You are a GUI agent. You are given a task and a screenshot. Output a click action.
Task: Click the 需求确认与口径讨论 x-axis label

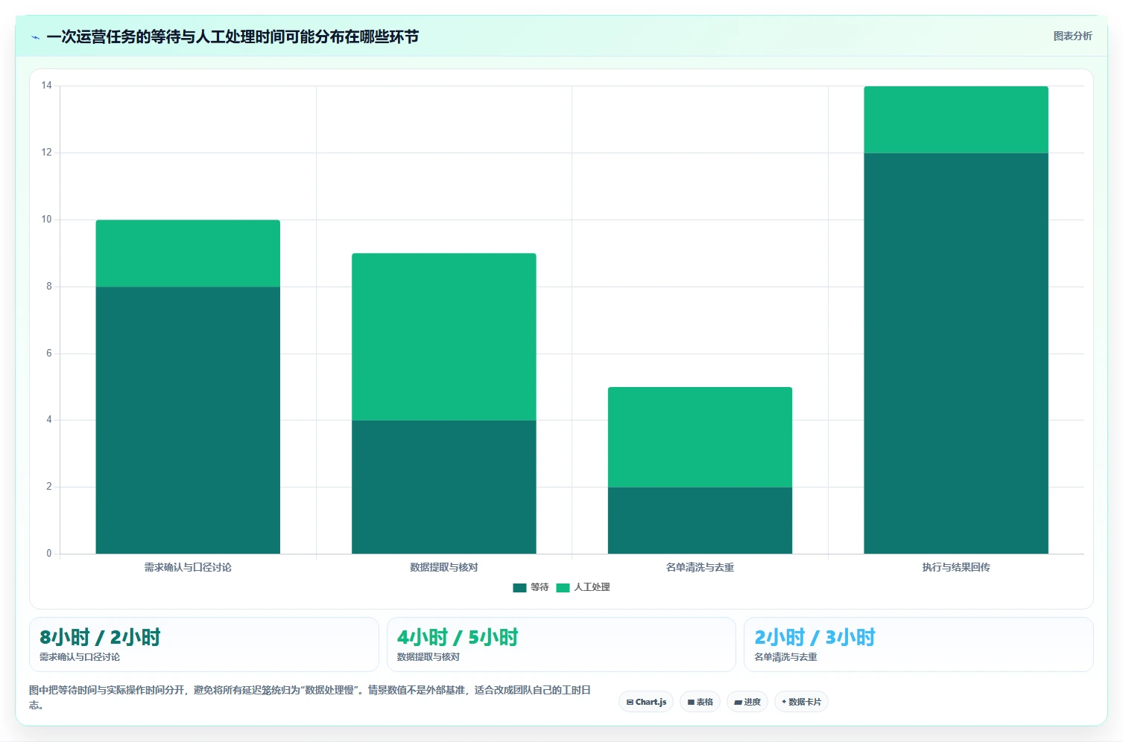coord(188,567)
